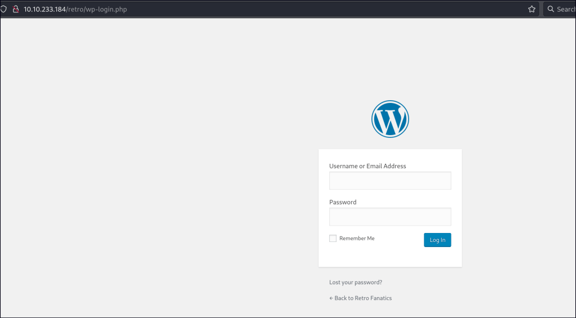
Task: Click the WordPress logo above the form
Action: pos(390,119)
